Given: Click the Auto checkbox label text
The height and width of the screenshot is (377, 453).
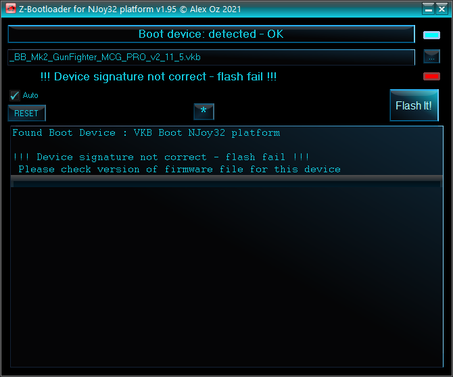Looking at the screenshot, I should point(30,95).
